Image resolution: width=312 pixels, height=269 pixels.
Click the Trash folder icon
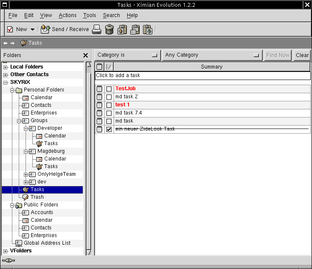[26, 197]
